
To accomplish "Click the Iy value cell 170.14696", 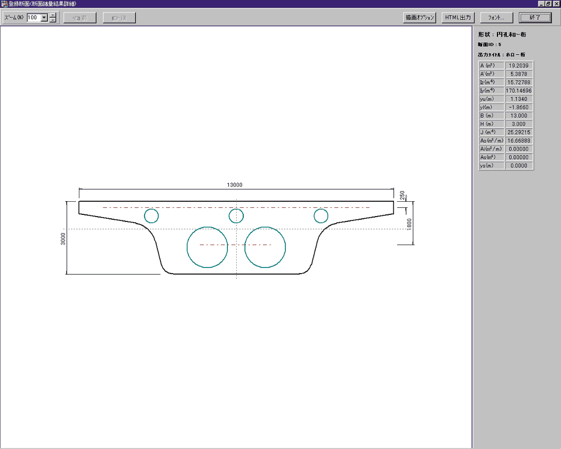I will (518, 90).
